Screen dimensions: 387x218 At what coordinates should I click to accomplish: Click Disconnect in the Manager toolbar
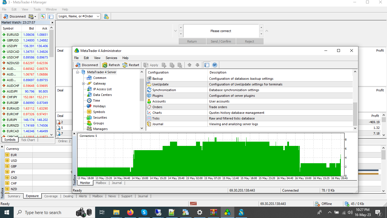point(14,16)
